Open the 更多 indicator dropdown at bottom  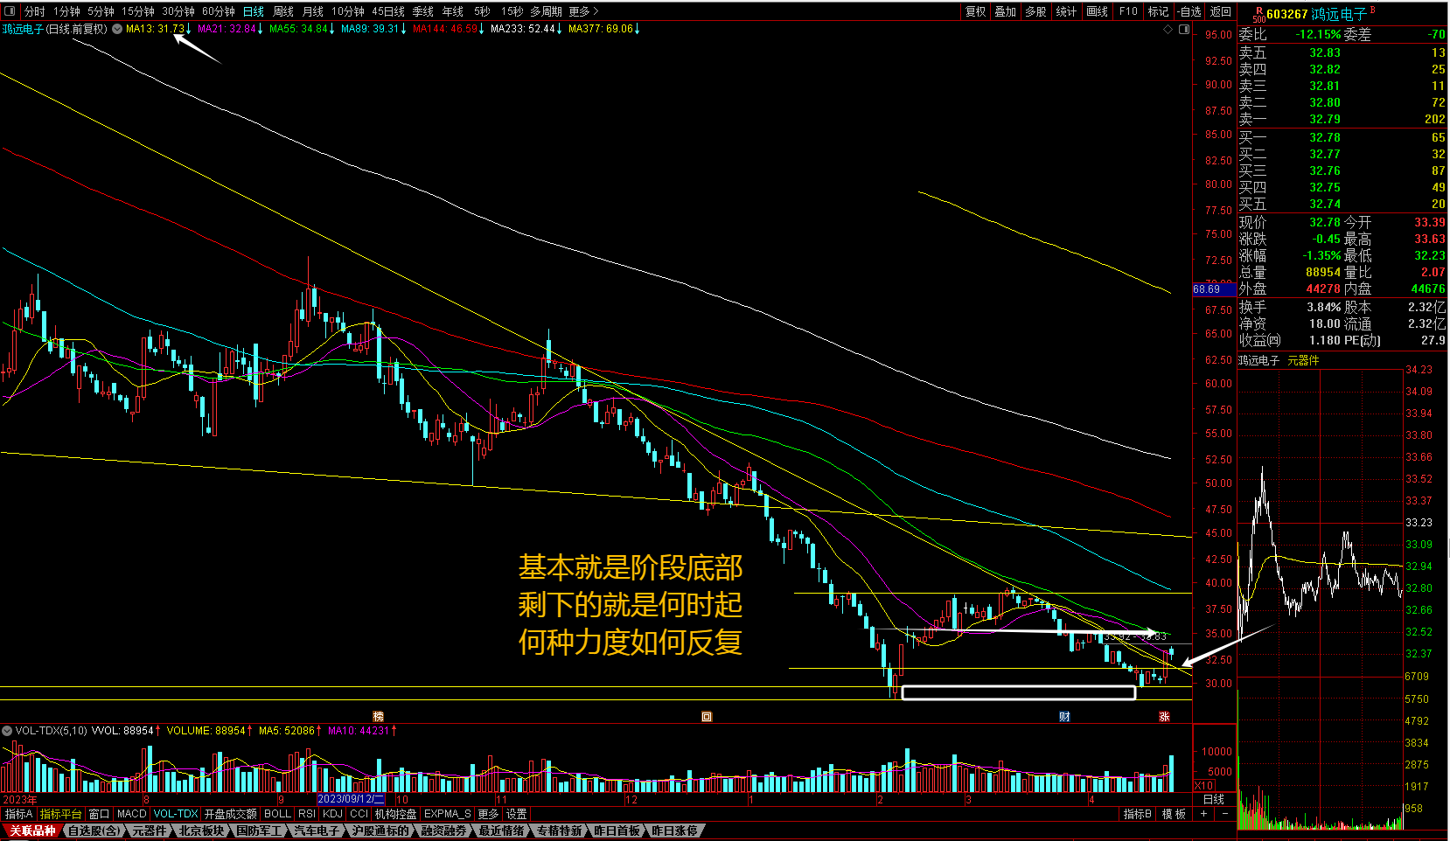pos(487,813)
